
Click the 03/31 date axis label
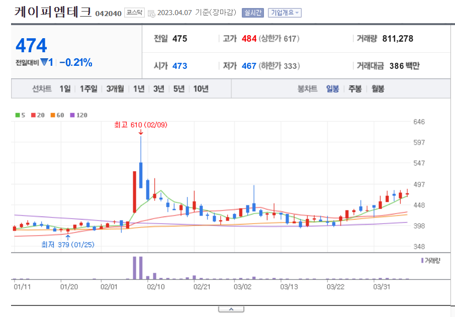pyautogui.click(x=382, y=287)
